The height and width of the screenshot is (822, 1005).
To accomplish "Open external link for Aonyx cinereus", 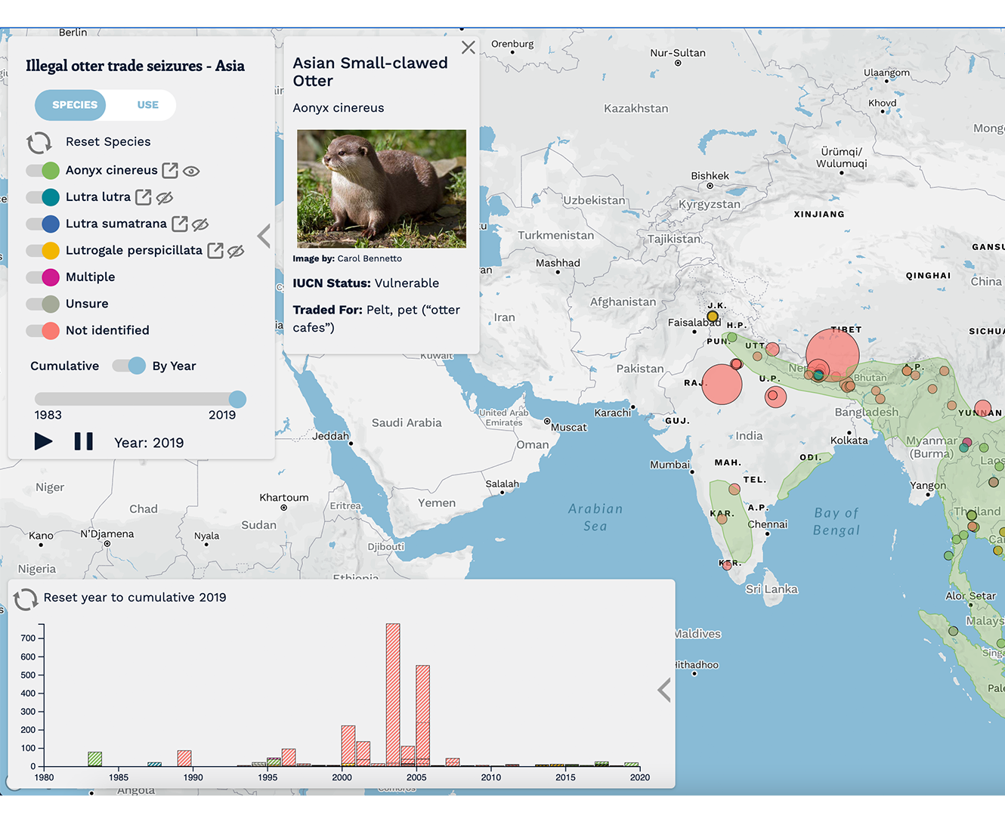I will [x=170, y=171].
